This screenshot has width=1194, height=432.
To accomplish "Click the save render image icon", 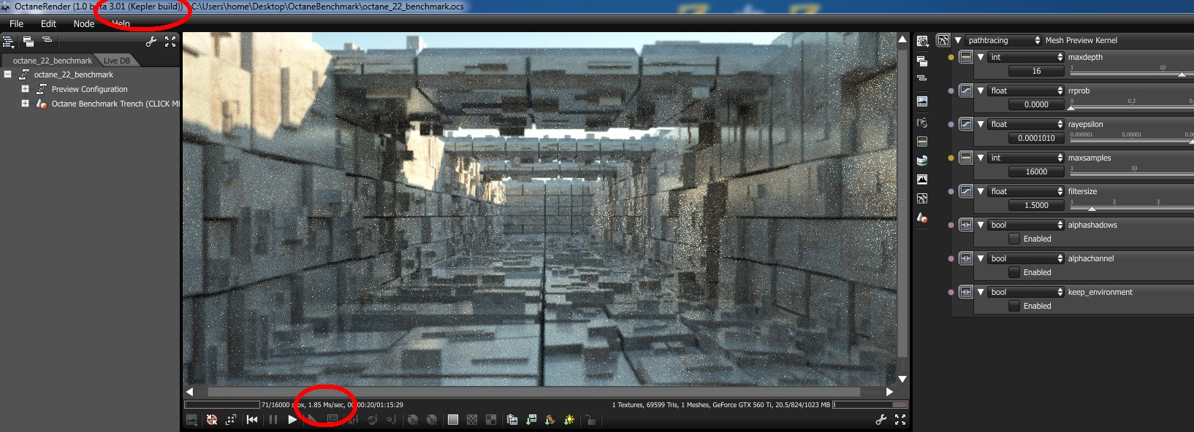I will click(x=191, y=420).
